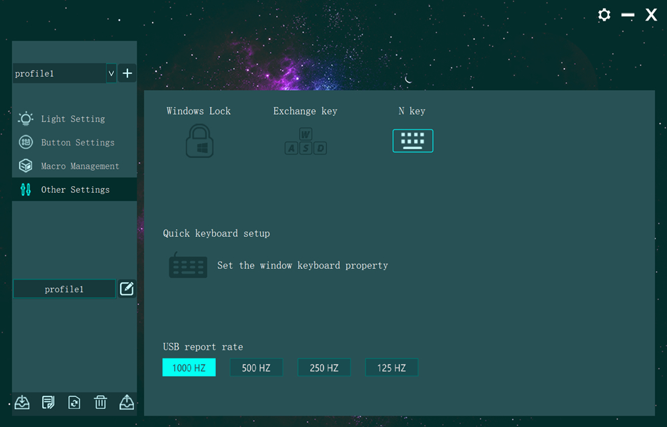Click Set the window keyboard property
Viewport: 667px width, 427px height.
click(301, 265)
